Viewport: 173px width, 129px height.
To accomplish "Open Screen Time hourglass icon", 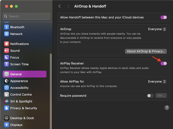I will 7,64.
